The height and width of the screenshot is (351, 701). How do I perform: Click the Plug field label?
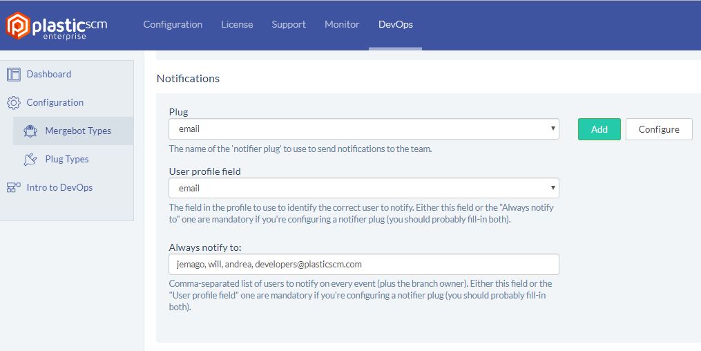click(x=178, y=112)
